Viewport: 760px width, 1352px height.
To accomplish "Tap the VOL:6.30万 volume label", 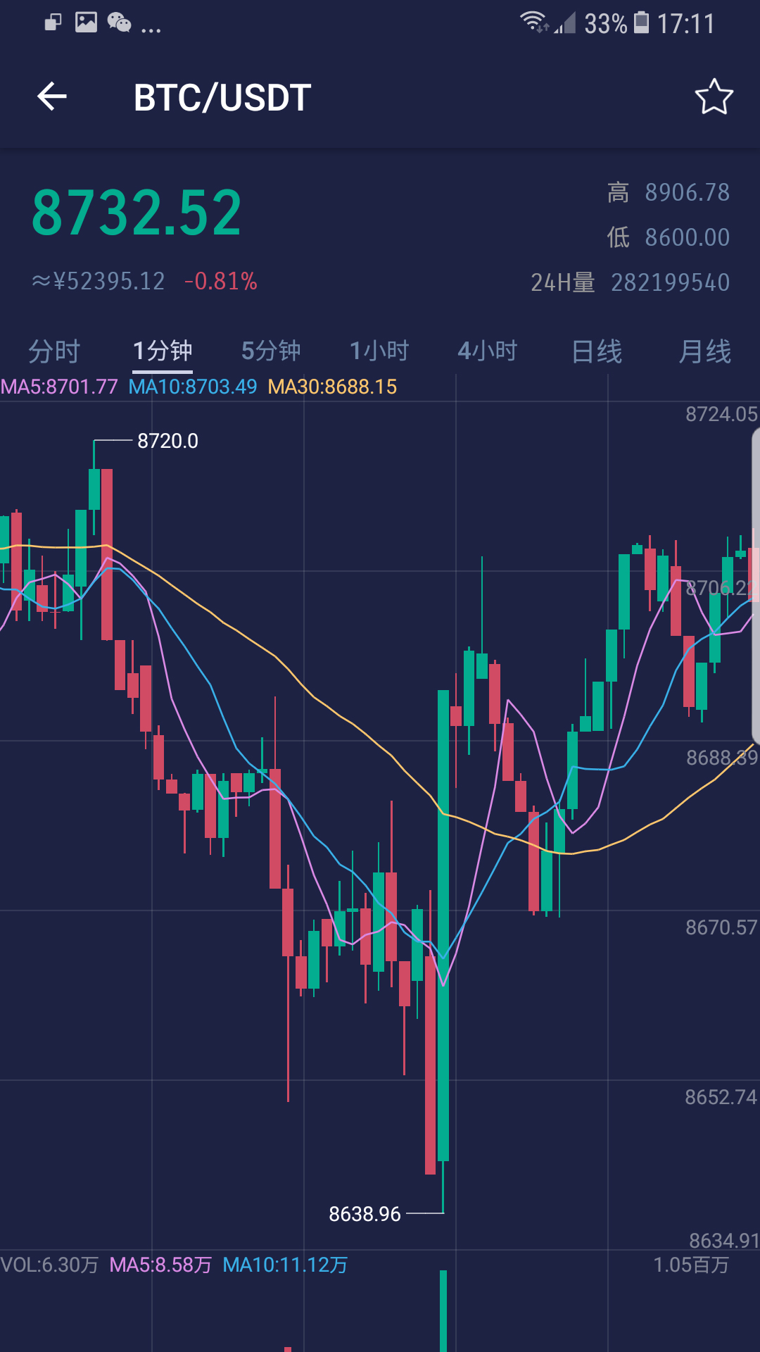I will coord(49,1265).
